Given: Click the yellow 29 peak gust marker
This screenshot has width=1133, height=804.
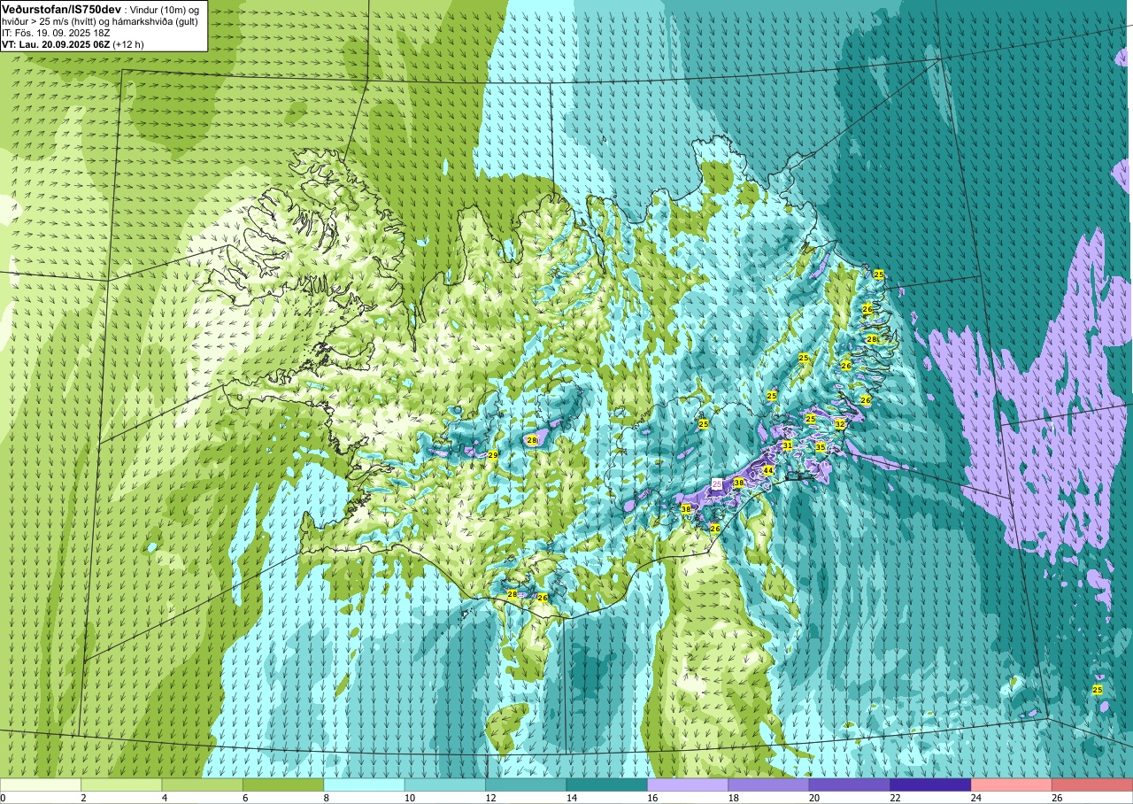Looking at the screenshot, I should (x=493, y=454).
